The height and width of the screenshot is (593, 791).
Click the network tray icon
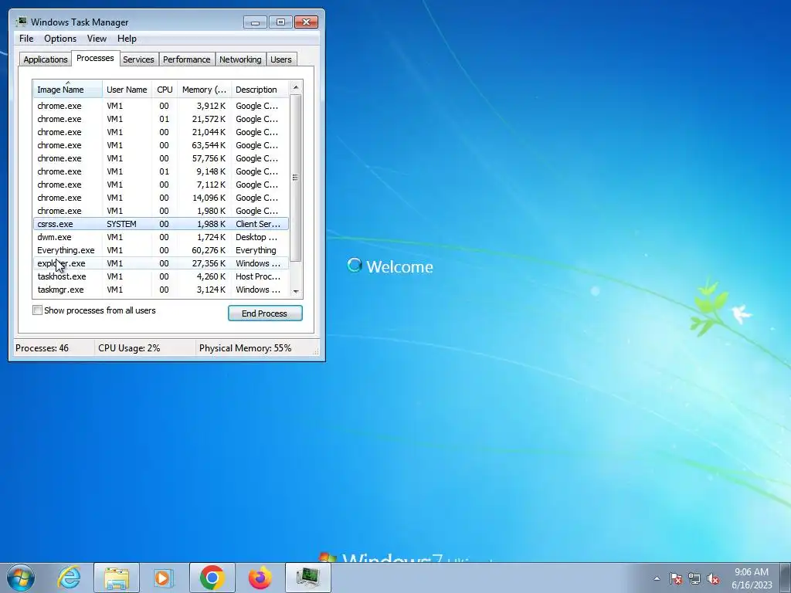pos(694,579)
